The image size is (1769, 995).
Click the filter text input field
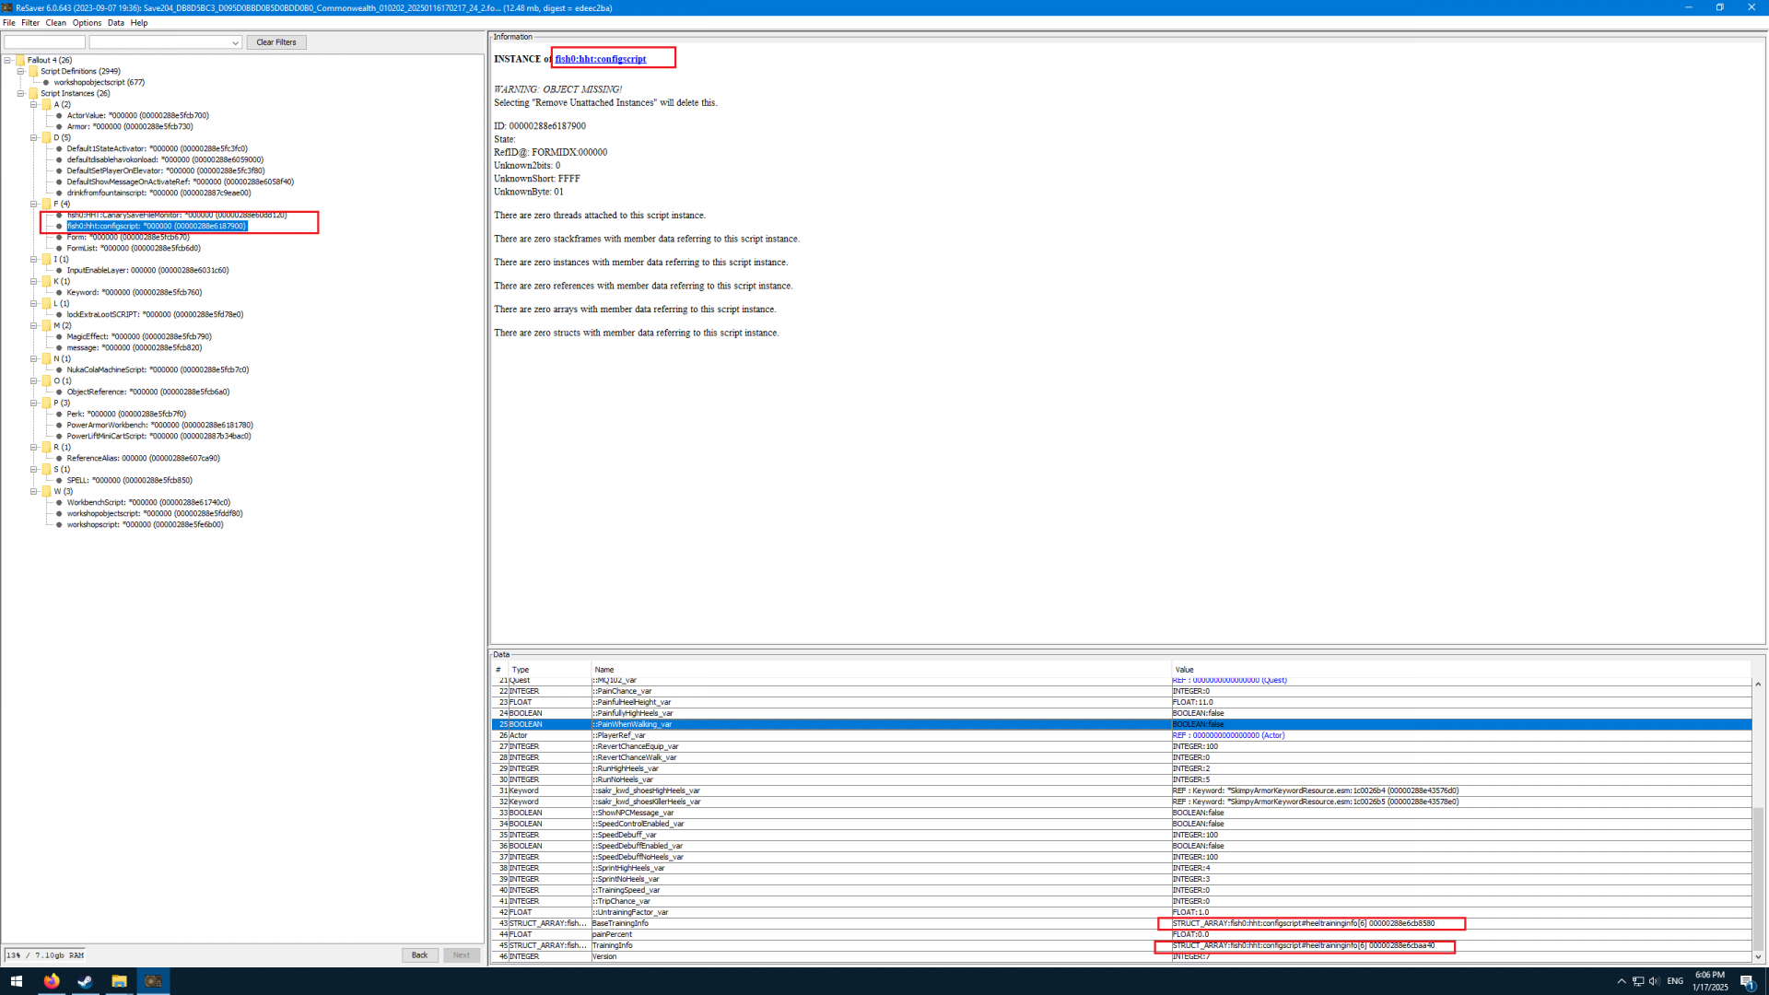(x=44, y=42)
